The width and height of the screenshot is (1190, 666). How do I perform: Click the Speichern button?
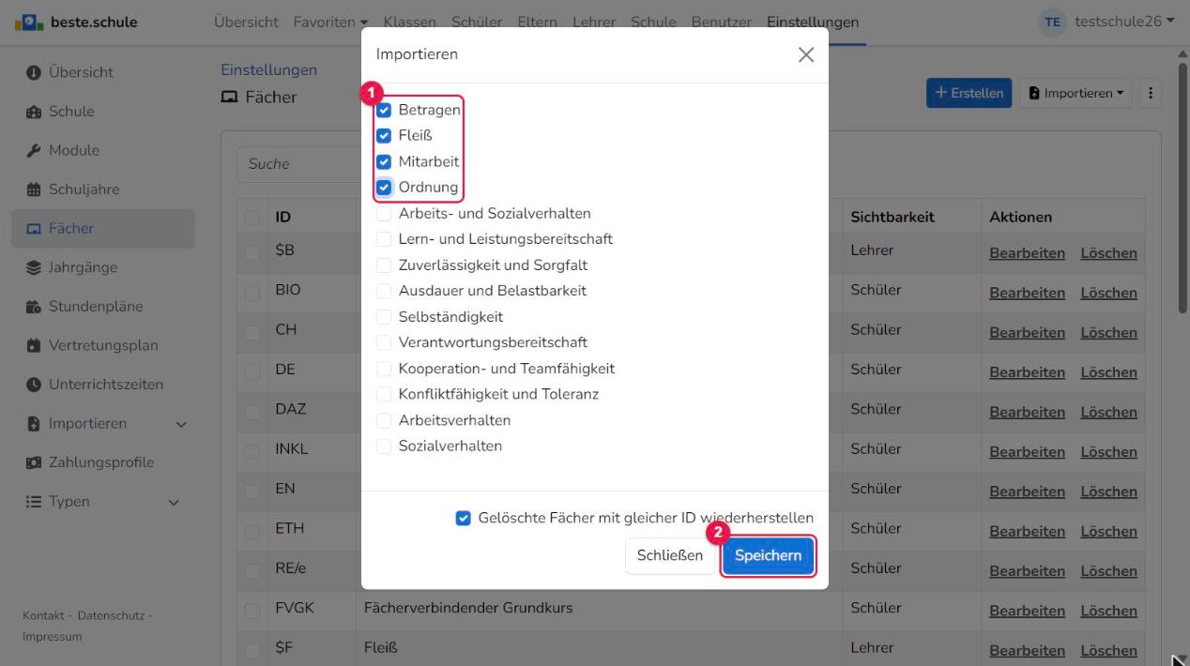click(x=768, y=555)
